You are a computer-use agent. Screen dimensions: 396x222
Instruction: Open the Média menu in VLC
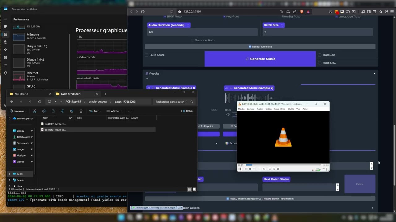[x=241, y=109]
